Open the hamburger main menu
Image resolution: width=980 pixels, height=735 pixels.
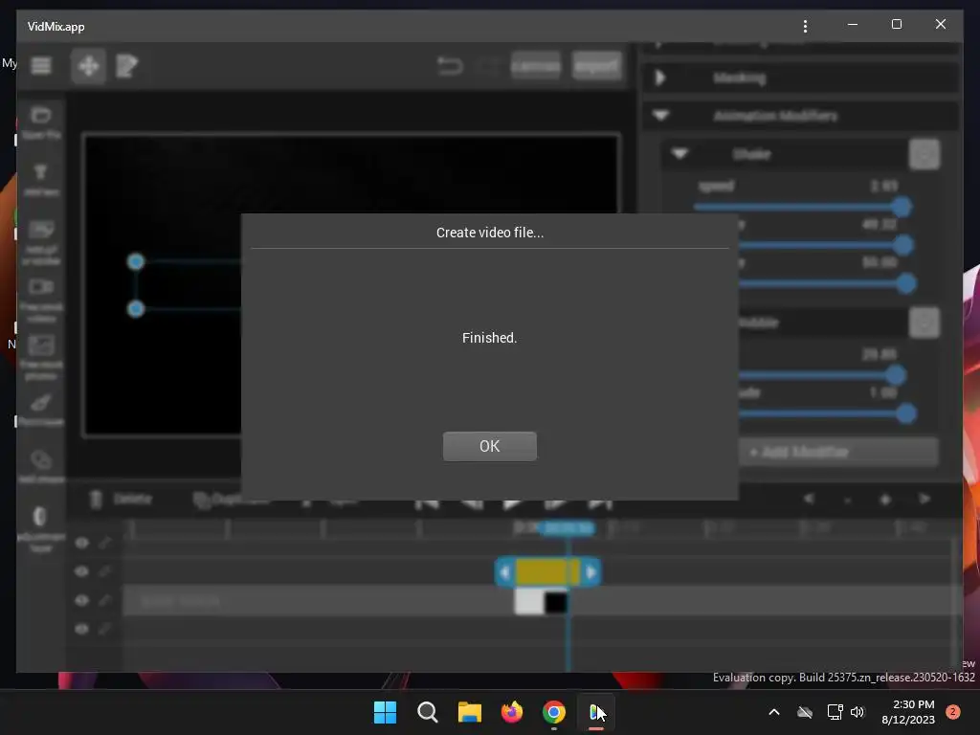pos(41,66)
